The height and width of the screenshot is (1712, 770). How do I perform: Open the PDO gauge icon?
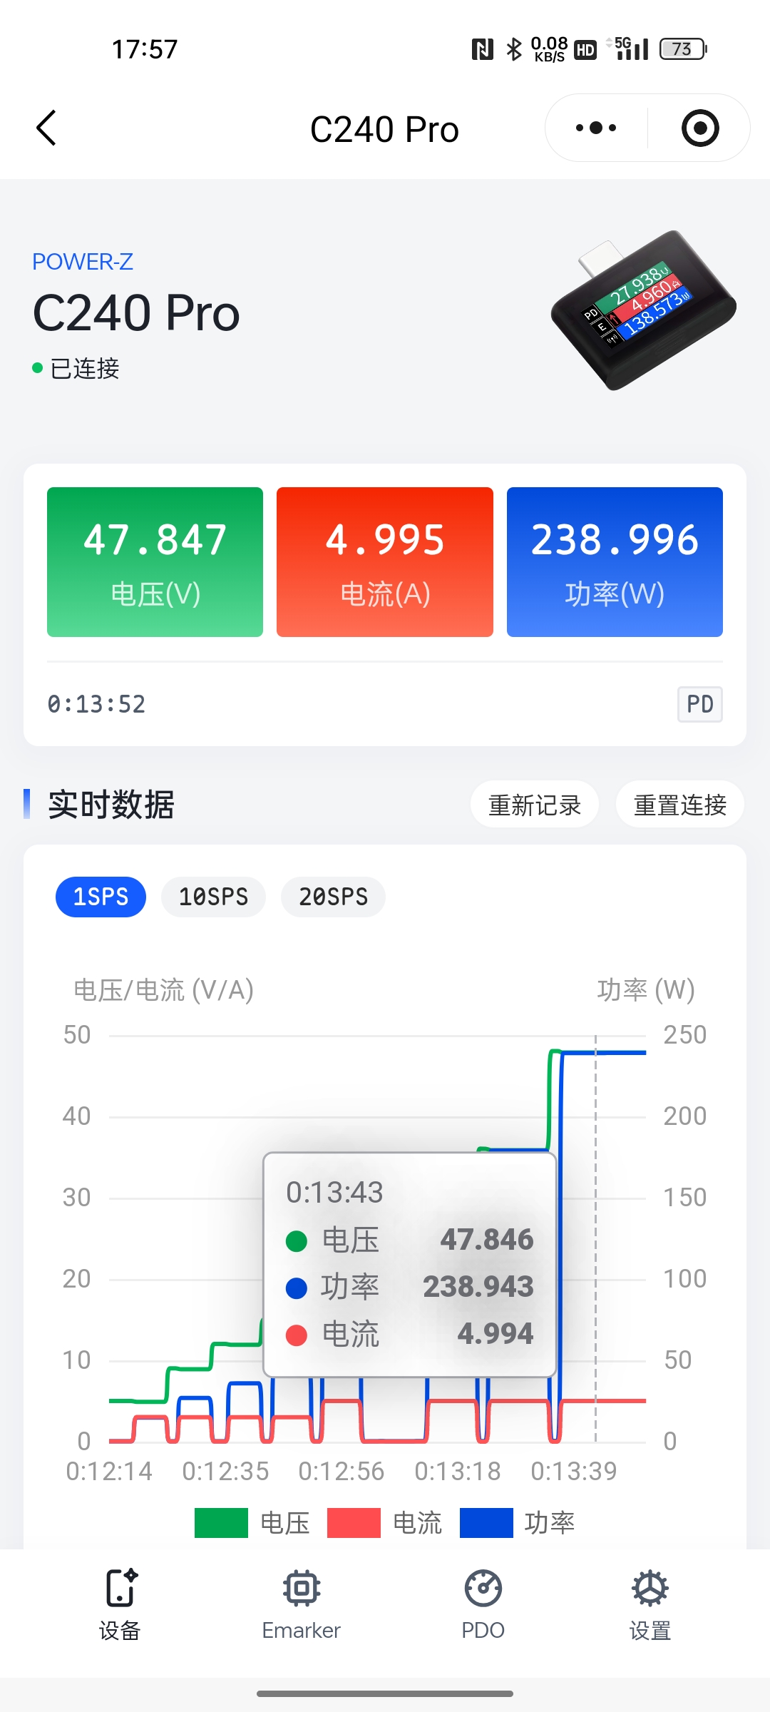[483, 1588]
